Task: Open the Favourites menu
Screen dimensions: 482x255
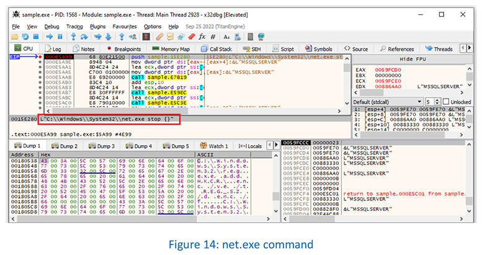Action: point(125,27)
